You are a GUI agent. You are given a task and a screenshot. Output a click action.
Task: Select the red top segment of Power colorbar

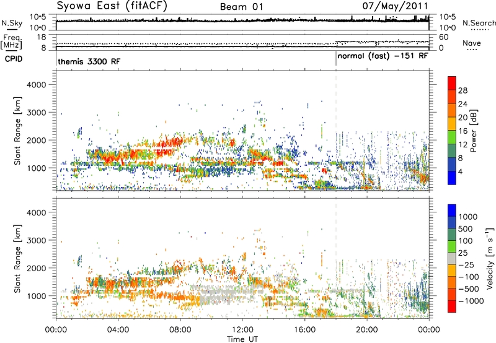pos(452,84)
